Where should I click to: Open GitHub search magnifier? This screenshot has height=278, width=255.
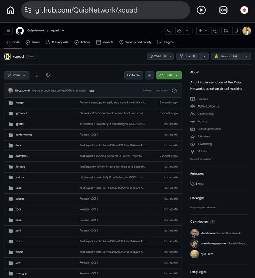tap(169, 31)
